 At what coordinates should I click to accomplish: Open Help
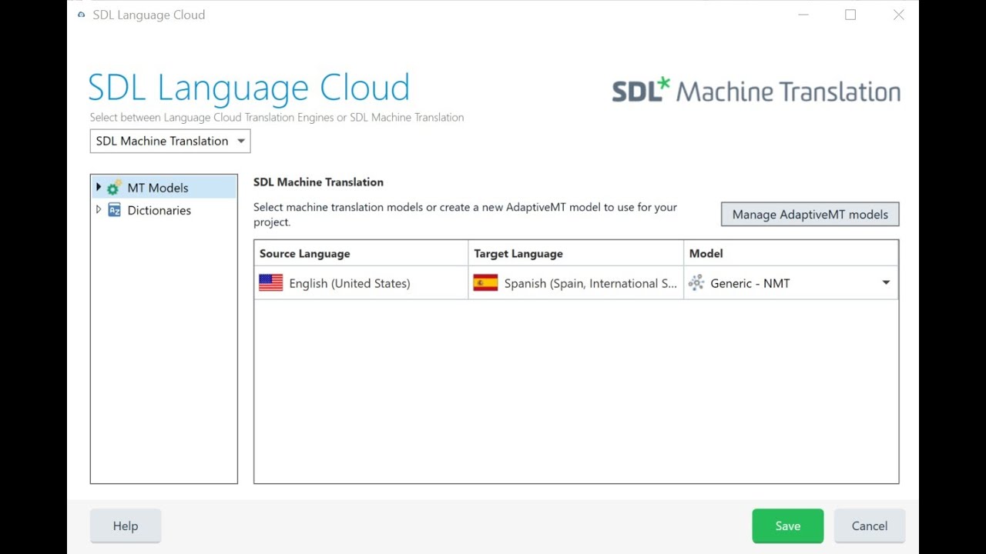(x=126, y=526)
